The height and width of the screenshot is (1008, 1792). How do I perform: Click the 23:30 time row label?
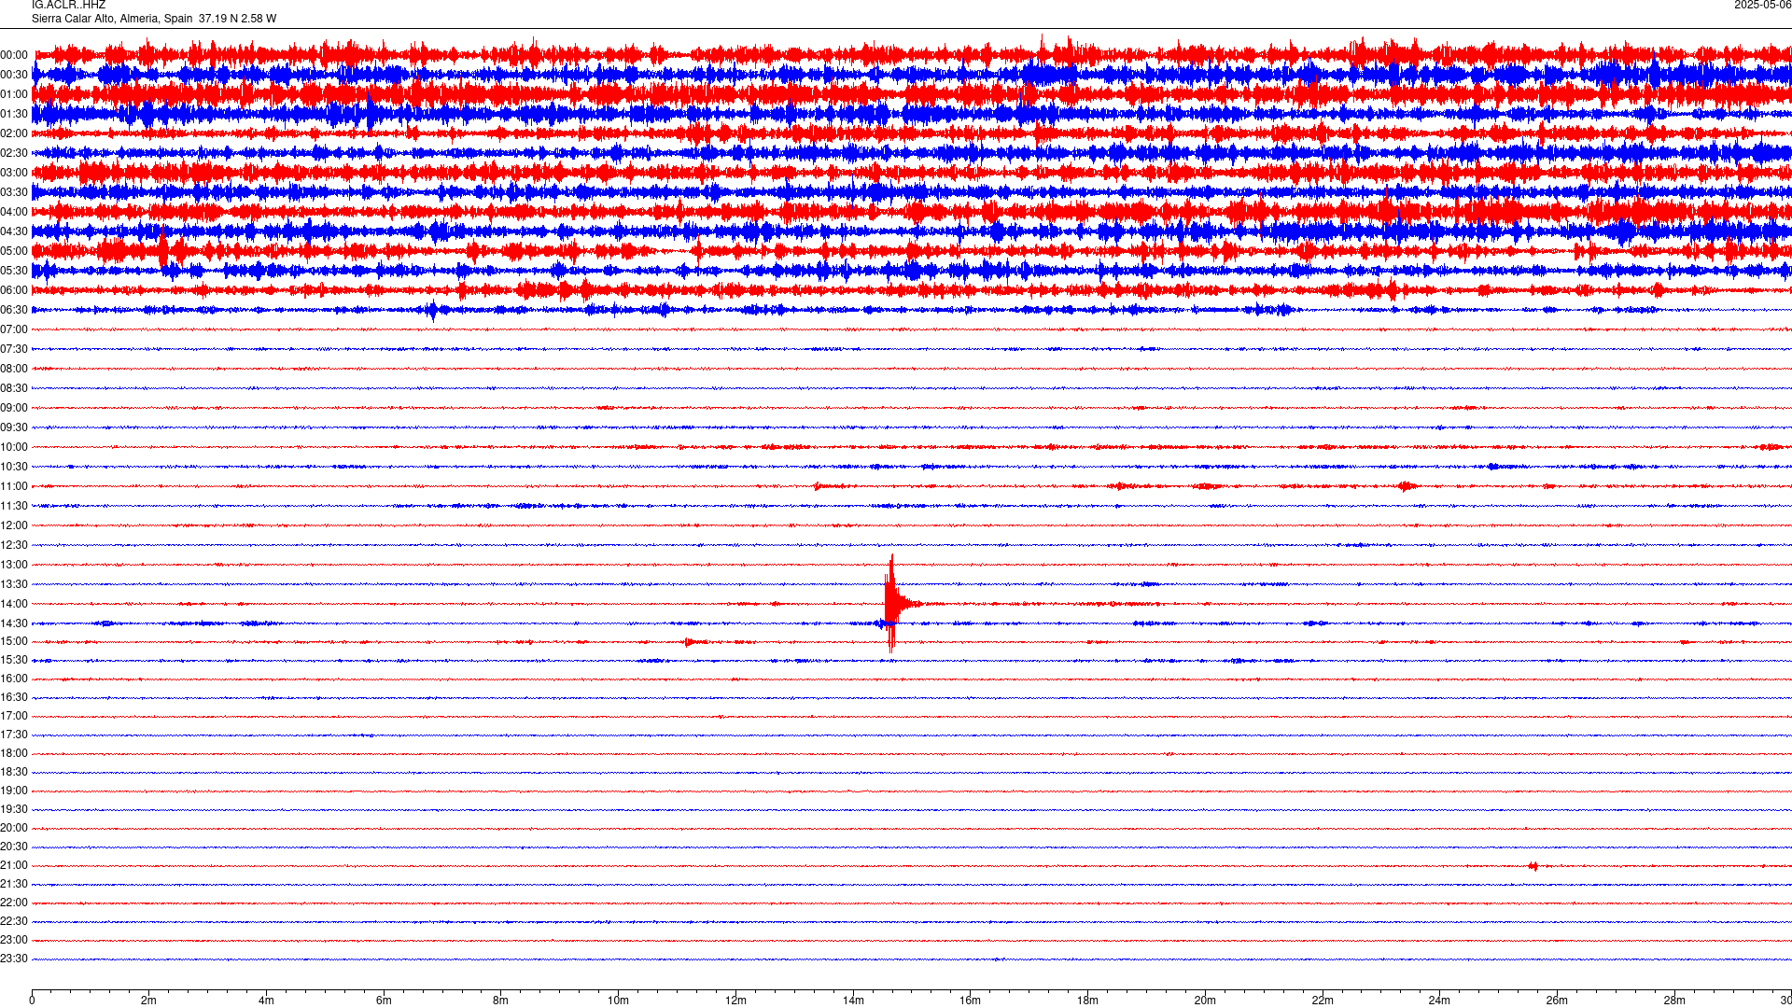[14, 959]
